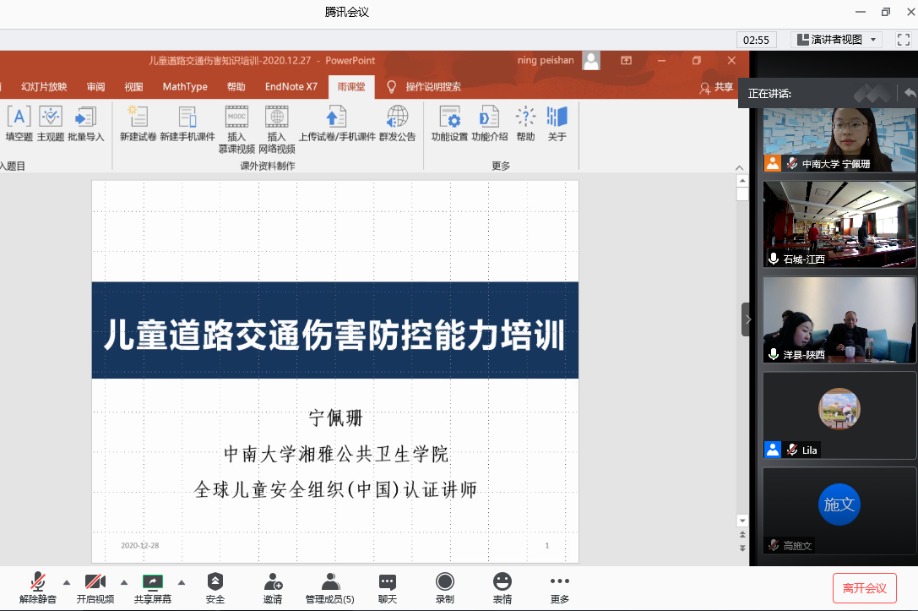The image size is (918, 611).
Task: Open the EndNote X7 ribbon tab
Action: pos(291,86)
